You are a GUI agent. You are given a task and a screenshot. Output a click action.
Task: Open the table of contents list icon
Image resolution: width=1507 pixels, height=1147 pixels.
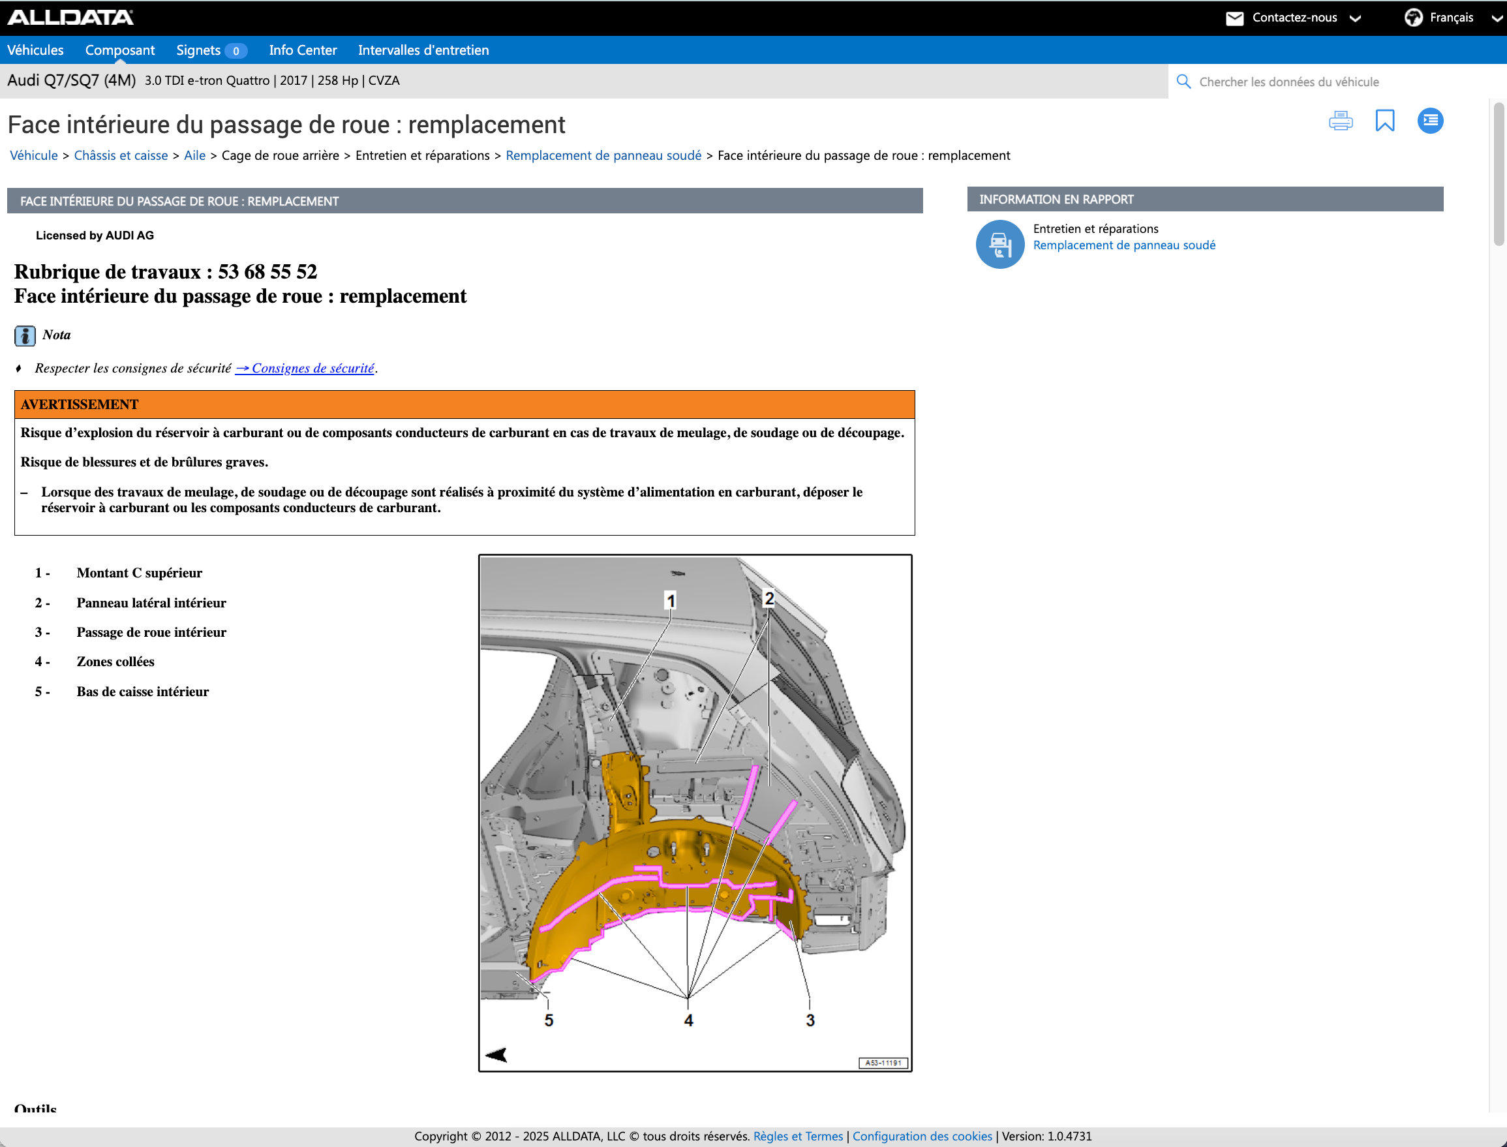1430,121
